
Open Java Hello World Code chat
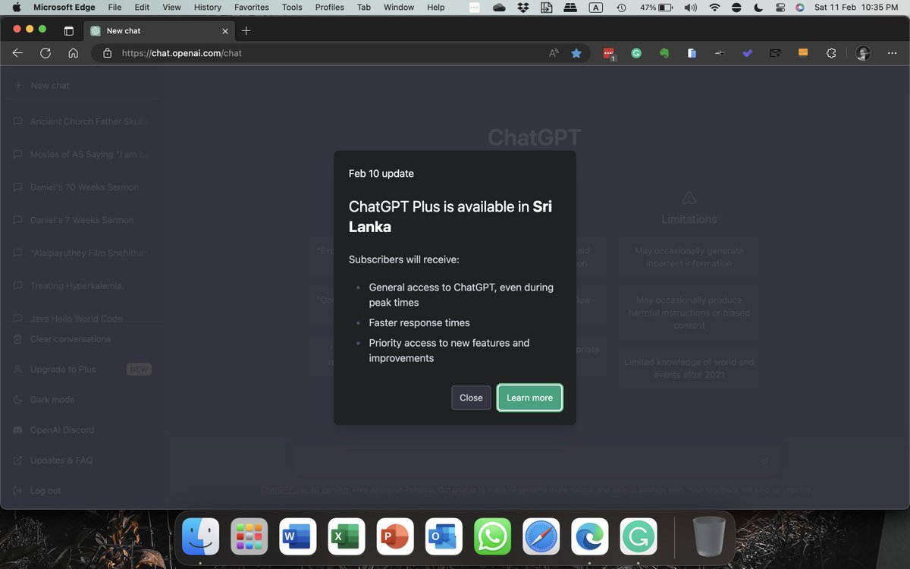coord(82,319)
